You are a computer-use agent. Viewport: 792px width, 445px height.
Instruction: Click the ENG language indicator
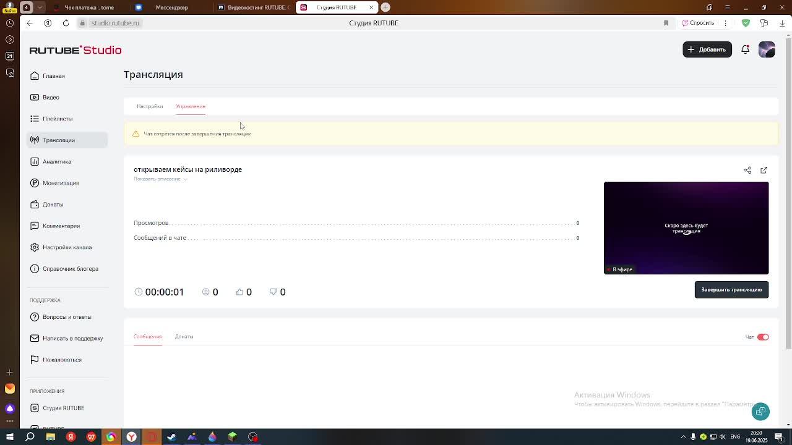point(735,437)
